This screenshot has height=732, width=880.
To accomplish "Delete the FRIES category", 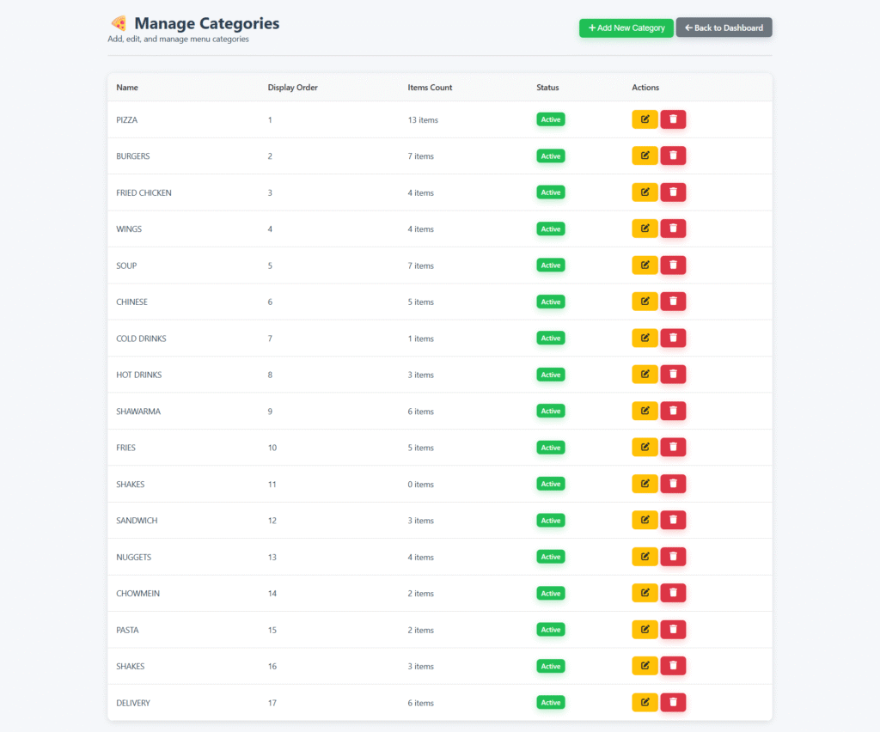I will click(673, 448).
